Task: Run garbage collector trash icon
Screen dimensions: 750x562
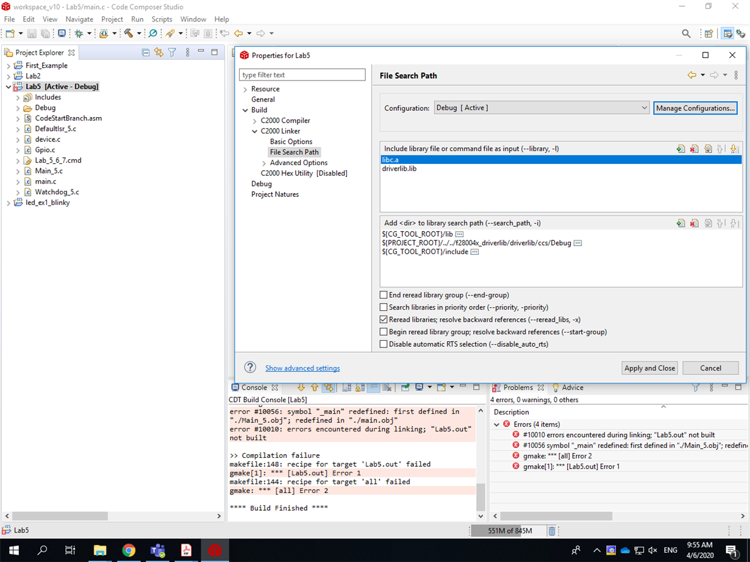Action: [x=552, y=531]
